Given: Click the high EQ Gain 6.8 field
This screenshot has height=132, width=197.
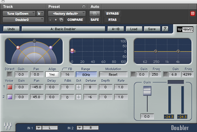Looking at the screenshot, I should click(175, 75).
